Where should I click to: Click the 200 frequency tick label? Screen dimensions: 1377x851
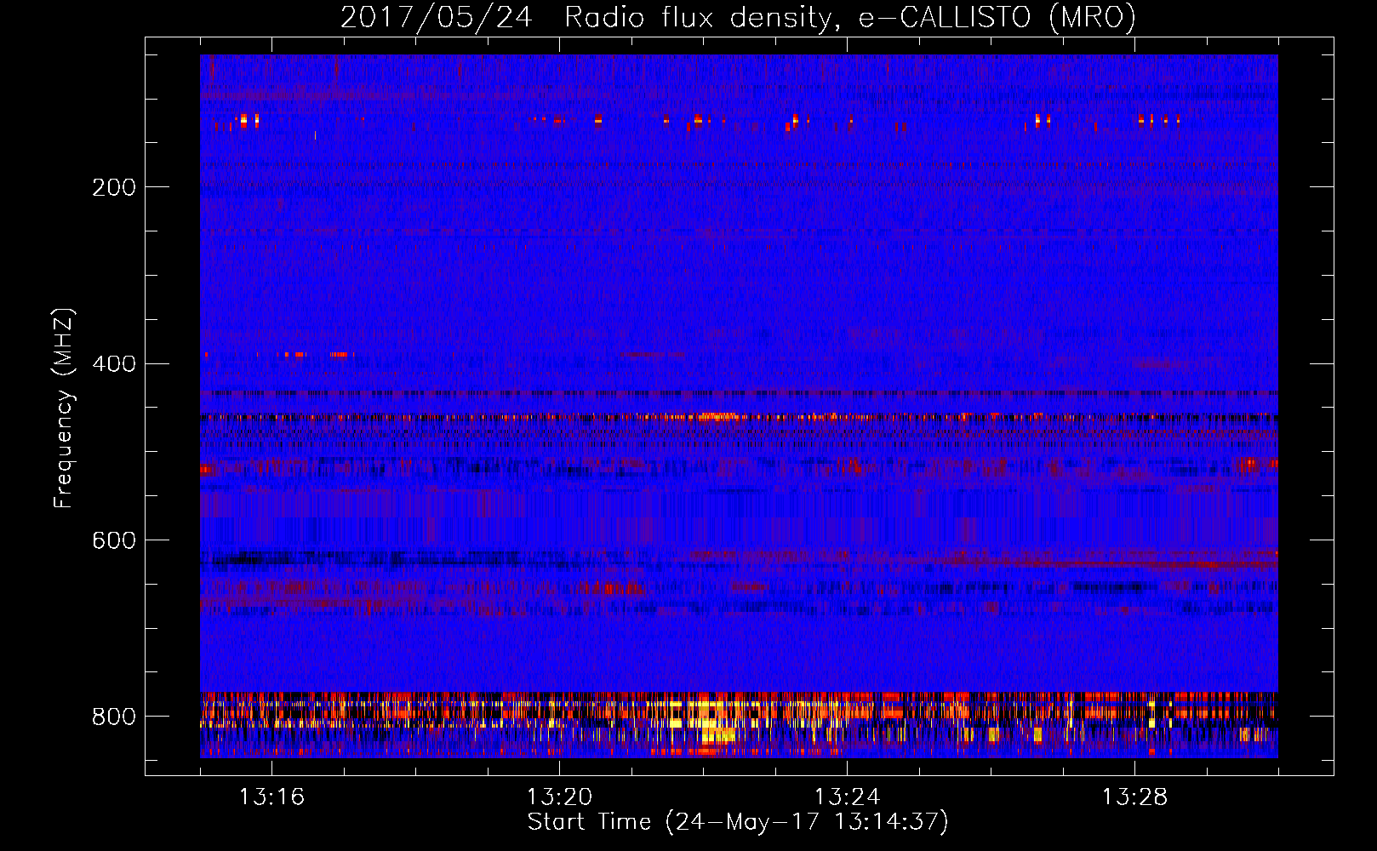pyautogui.click(x=114, y=187)
